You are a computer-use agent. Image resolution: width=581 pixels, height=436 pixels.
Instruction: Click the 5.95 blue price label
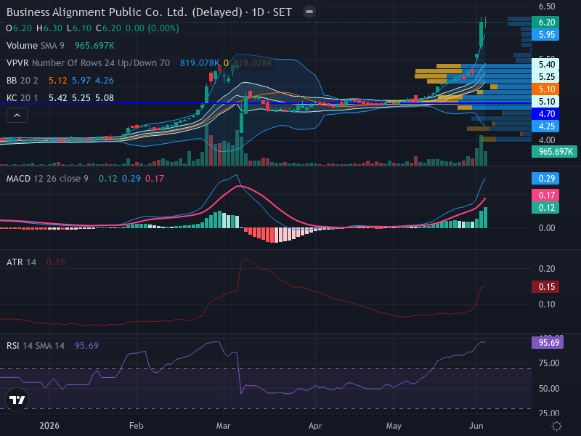pyautogui.click(x=545, y=35)
